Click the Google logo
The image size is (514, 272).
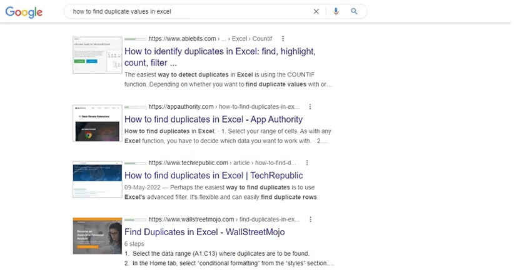pyautogui.click(x=24, y=12)
